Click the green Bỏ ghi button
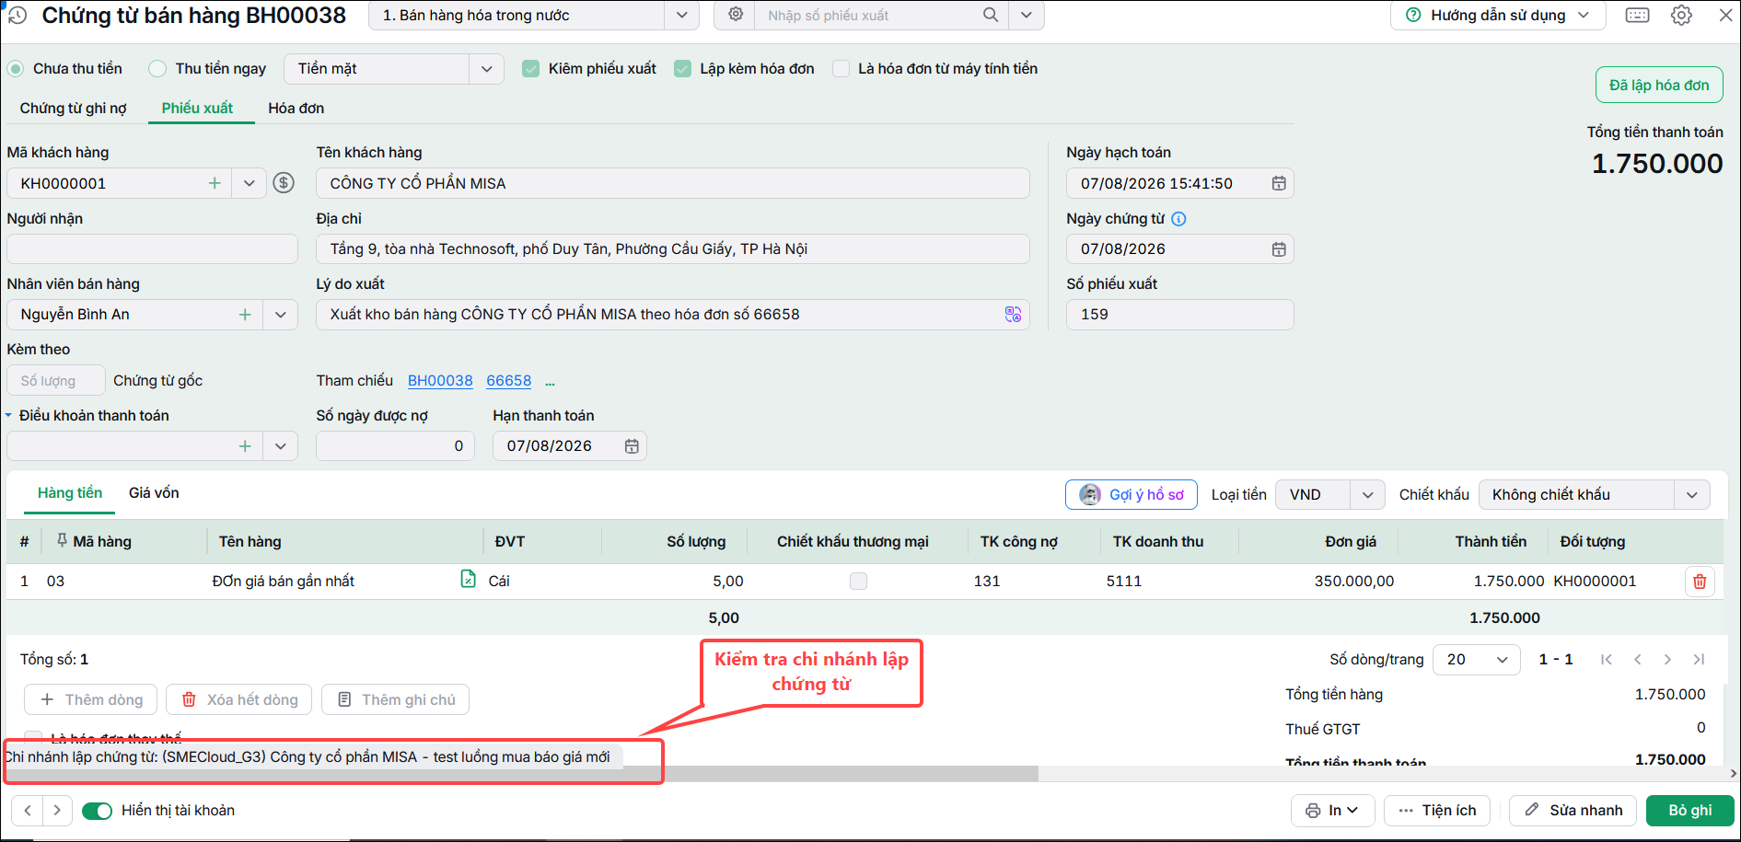Viewport: 1741px width, 842px height. click(x=1690, y=811)
